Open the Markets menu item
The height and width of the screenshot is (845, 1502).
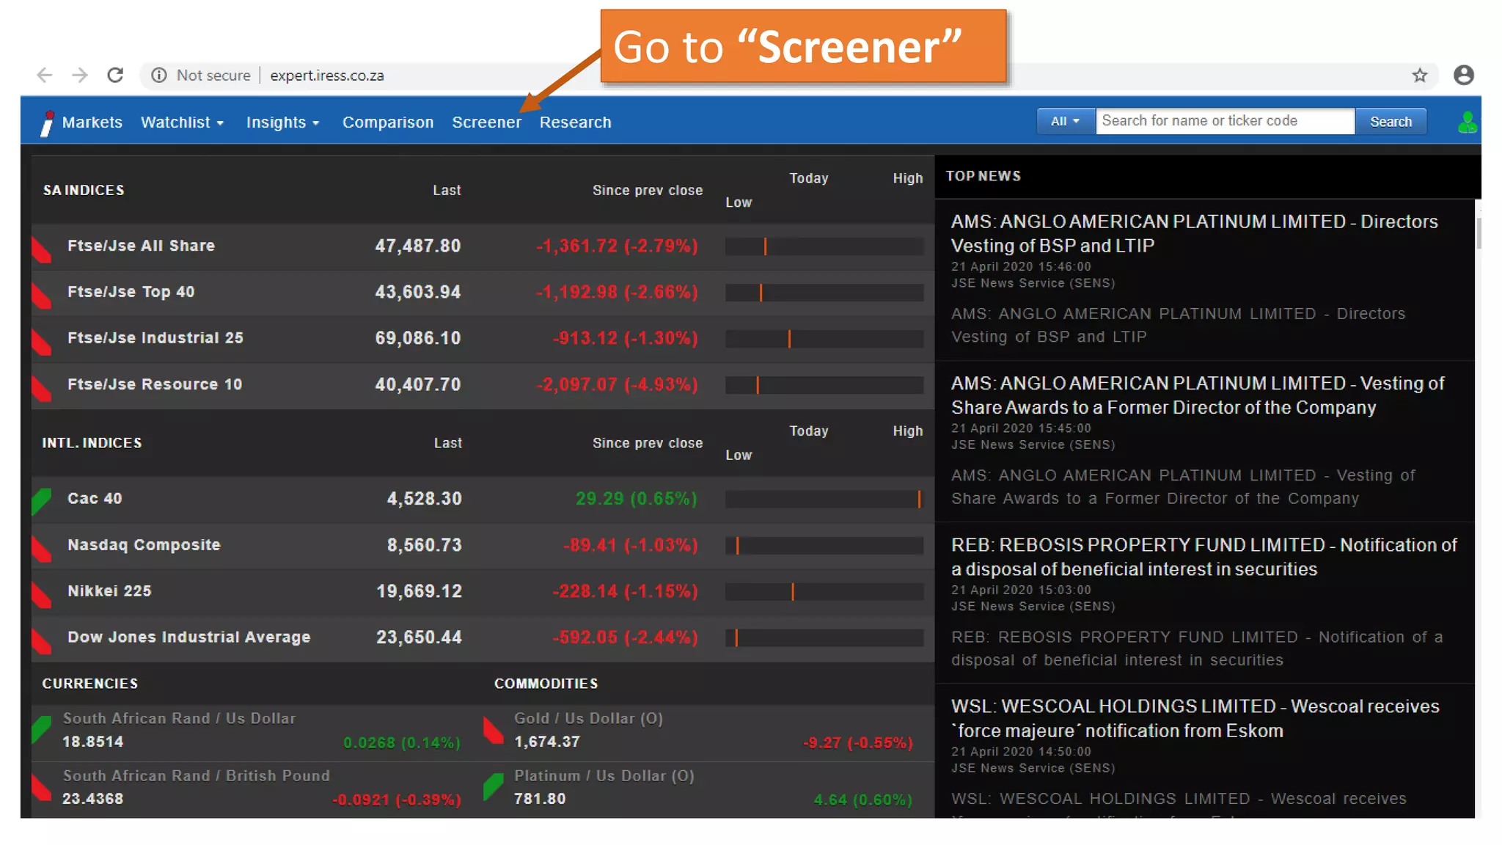(x=92, y=122)
